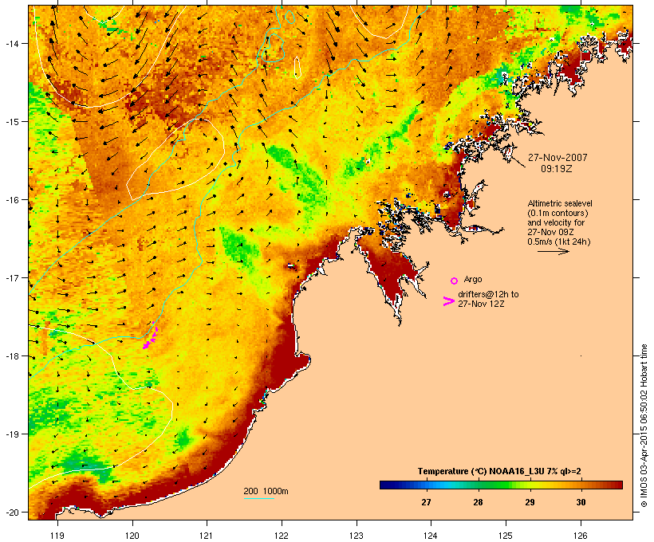654x542 pixels.
Task: Click the latitude label -20
Action: click(11, 512)
